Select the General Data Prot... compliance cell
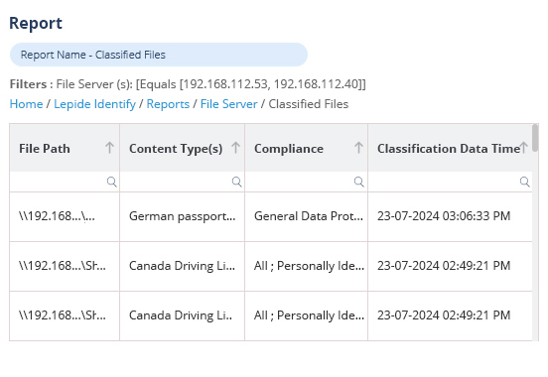Viewport: 548px width, 377px height. [306, 216]
